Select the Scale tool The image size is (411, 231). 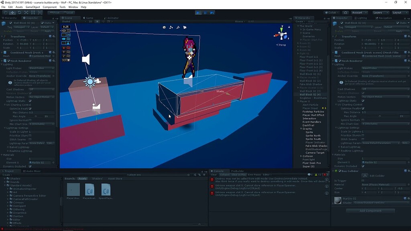click(26, 12)
